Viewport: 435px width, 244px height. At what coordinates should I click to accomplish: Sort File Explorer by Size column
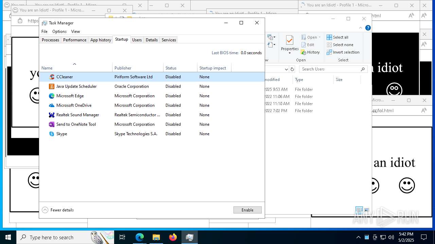click(x=347, y=80)
